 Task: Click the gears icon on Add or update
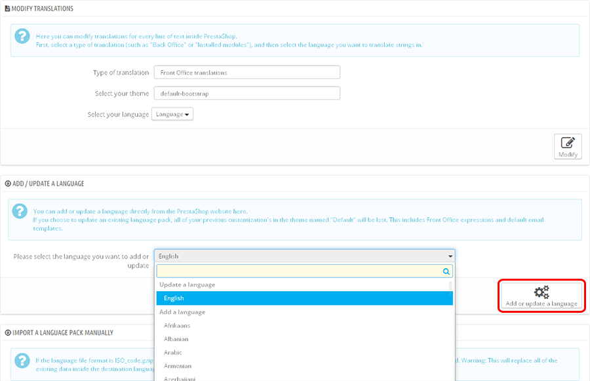(x=541, y=292)
